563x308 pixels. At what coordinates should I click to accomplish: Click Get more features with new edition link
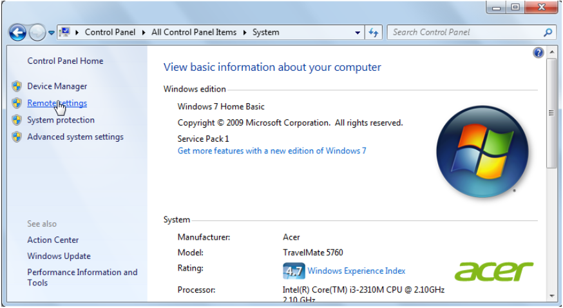tap(272, 151)
